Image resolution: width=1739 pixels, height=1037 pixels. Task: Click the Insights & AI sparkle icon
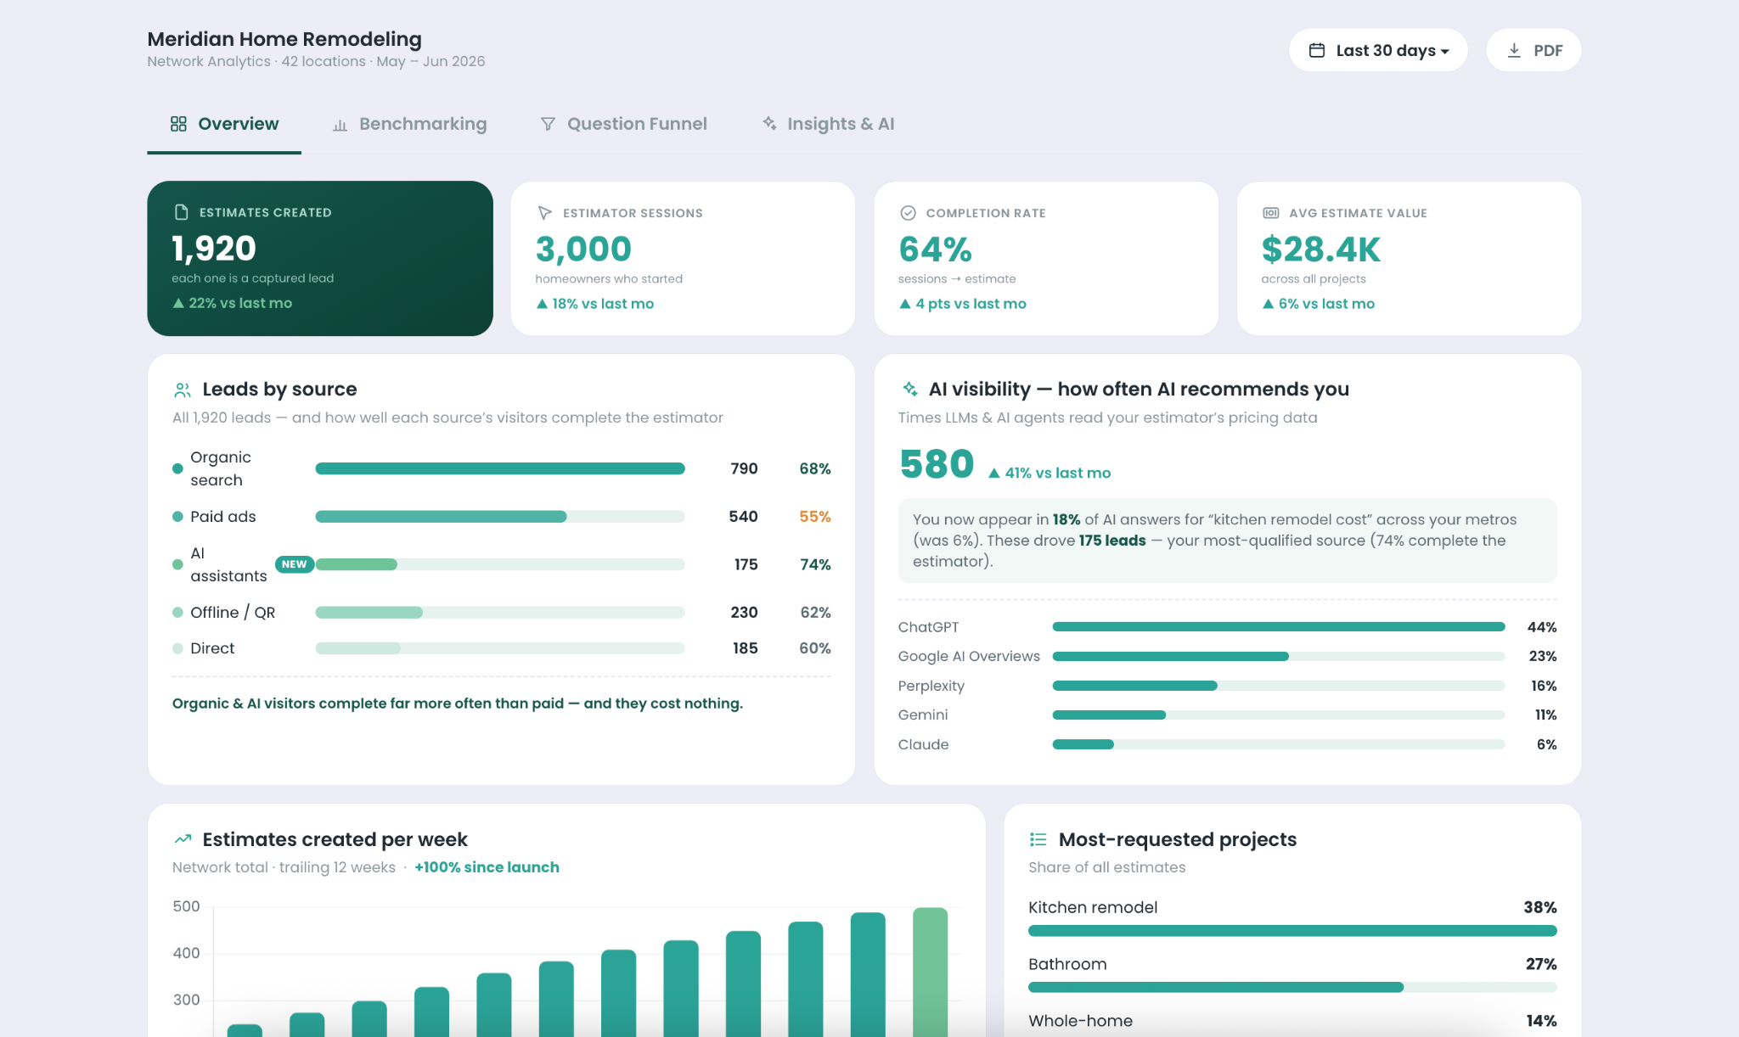click(x=769, y=123)
